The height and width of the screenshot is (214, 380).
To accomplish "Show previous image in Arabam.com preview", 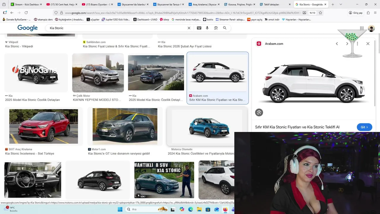I will (337, 44).
